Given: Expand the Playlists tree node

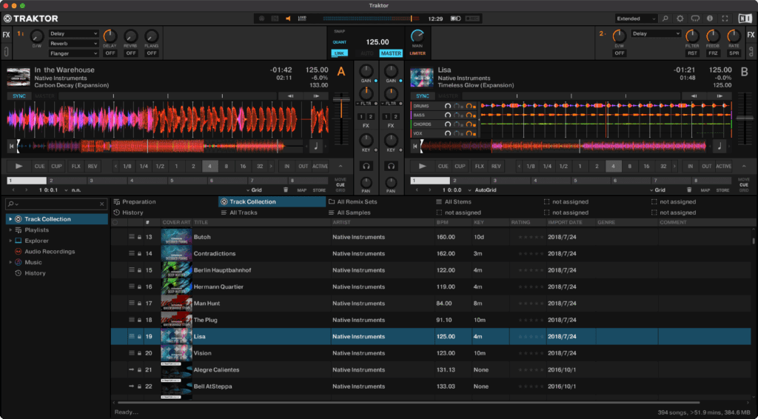Looking at the screenshot, I should point(10,230).
